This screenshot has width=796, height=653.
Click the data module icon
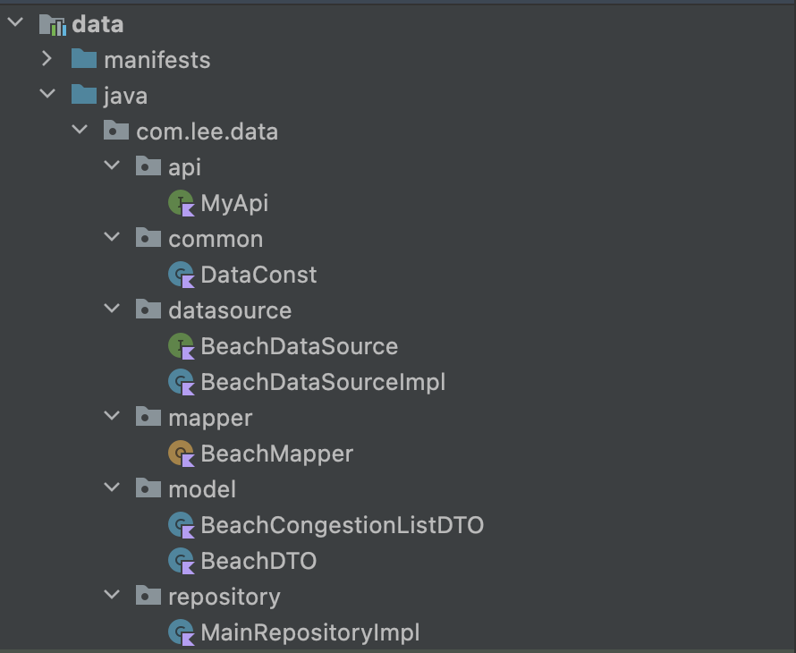53,25
